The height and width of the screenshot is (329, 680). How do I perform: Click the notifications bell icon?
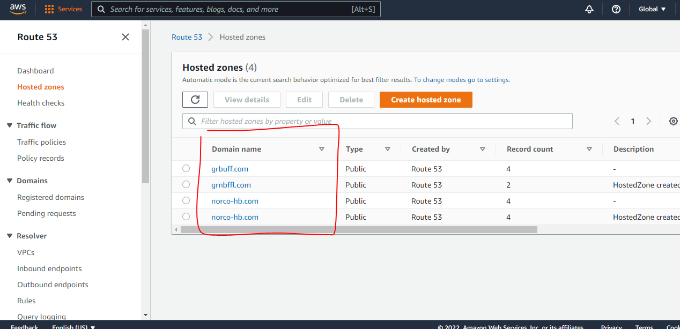tap(589, 9)
